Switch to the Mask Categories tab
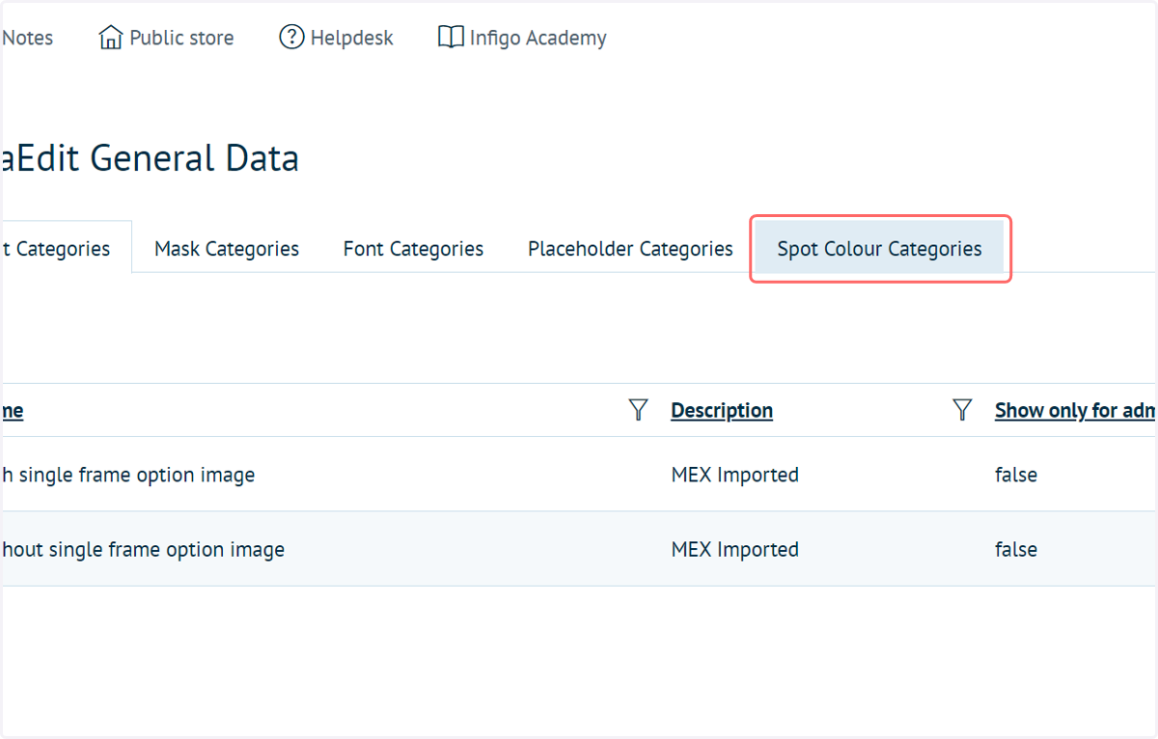The image size is (1158, 739). click(x=227, y=249)
